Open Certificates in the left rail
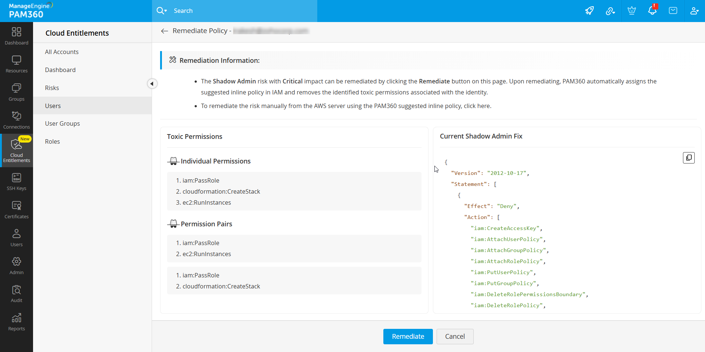 pyautogui.click(x=17, y=210)
